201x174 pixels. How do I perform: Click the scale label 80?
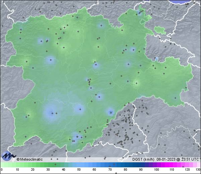[125, 170]
